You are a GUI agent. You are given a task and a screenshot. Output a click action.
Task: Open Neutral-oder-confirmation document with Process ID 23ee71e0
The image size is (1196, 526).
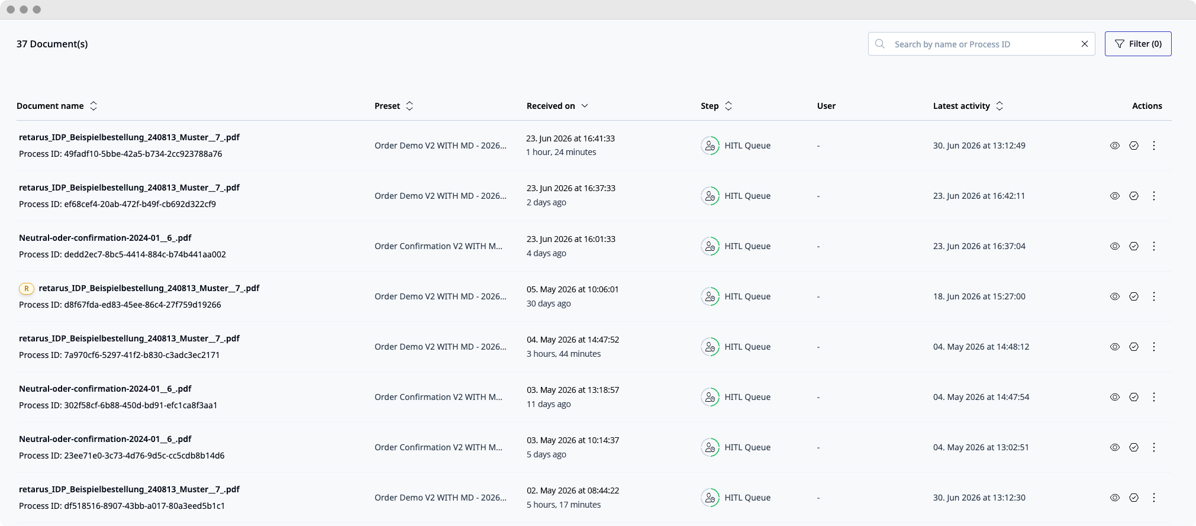(x=105, y=439)
